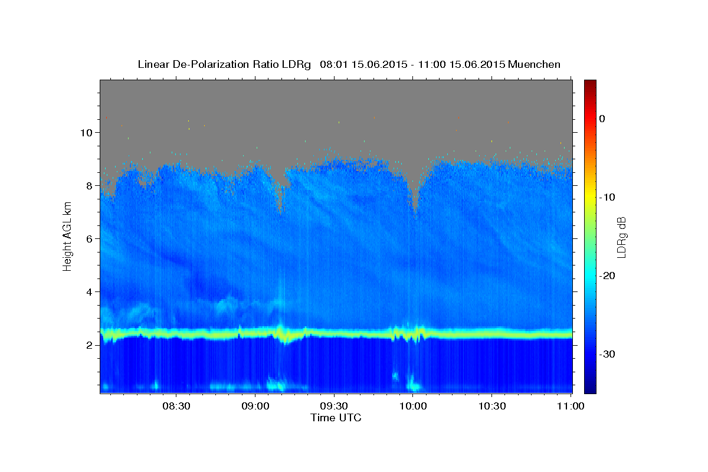Click the 'Time UTC' axis label
The image size is (708, 472).
point(336,418)
